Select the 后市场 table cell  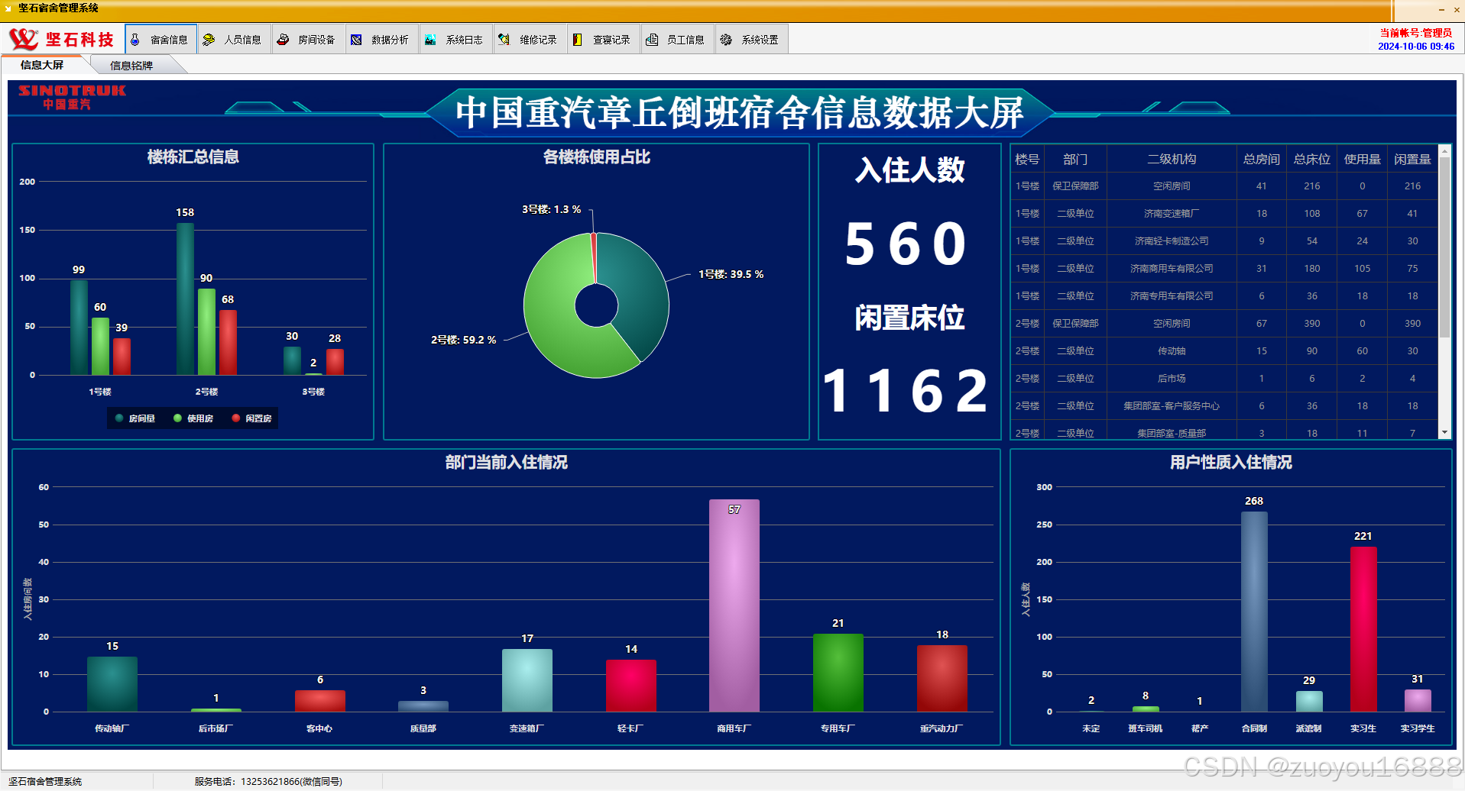tap(1172, 379)
